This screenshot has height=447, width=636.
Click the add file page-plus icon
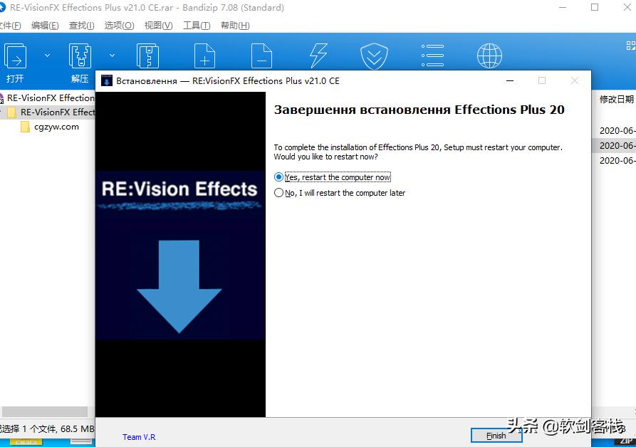[204, 56]
